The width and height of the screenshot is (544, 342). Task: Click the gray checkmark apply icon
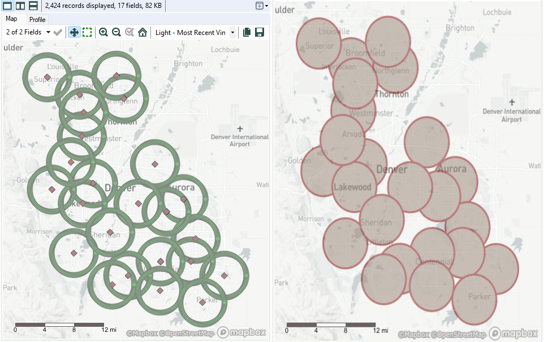[58, 33]
